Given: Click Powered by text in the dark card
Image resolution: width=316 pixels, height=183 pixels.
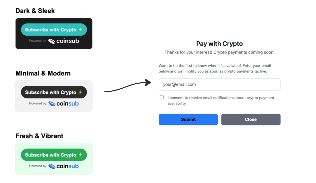Looking at the screenshot, I should [38, 41].
